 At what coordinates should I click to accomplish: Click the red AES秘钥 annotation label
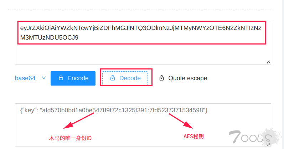point(193,136)
